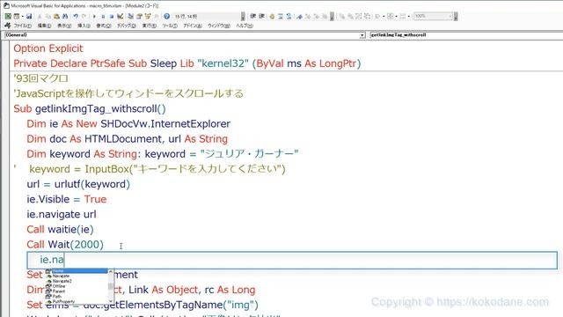The width and height of the screenshot is (563, 317).
Task: Open the Window menu (ウィンドウ)
Action: click(x=219, y=26)
